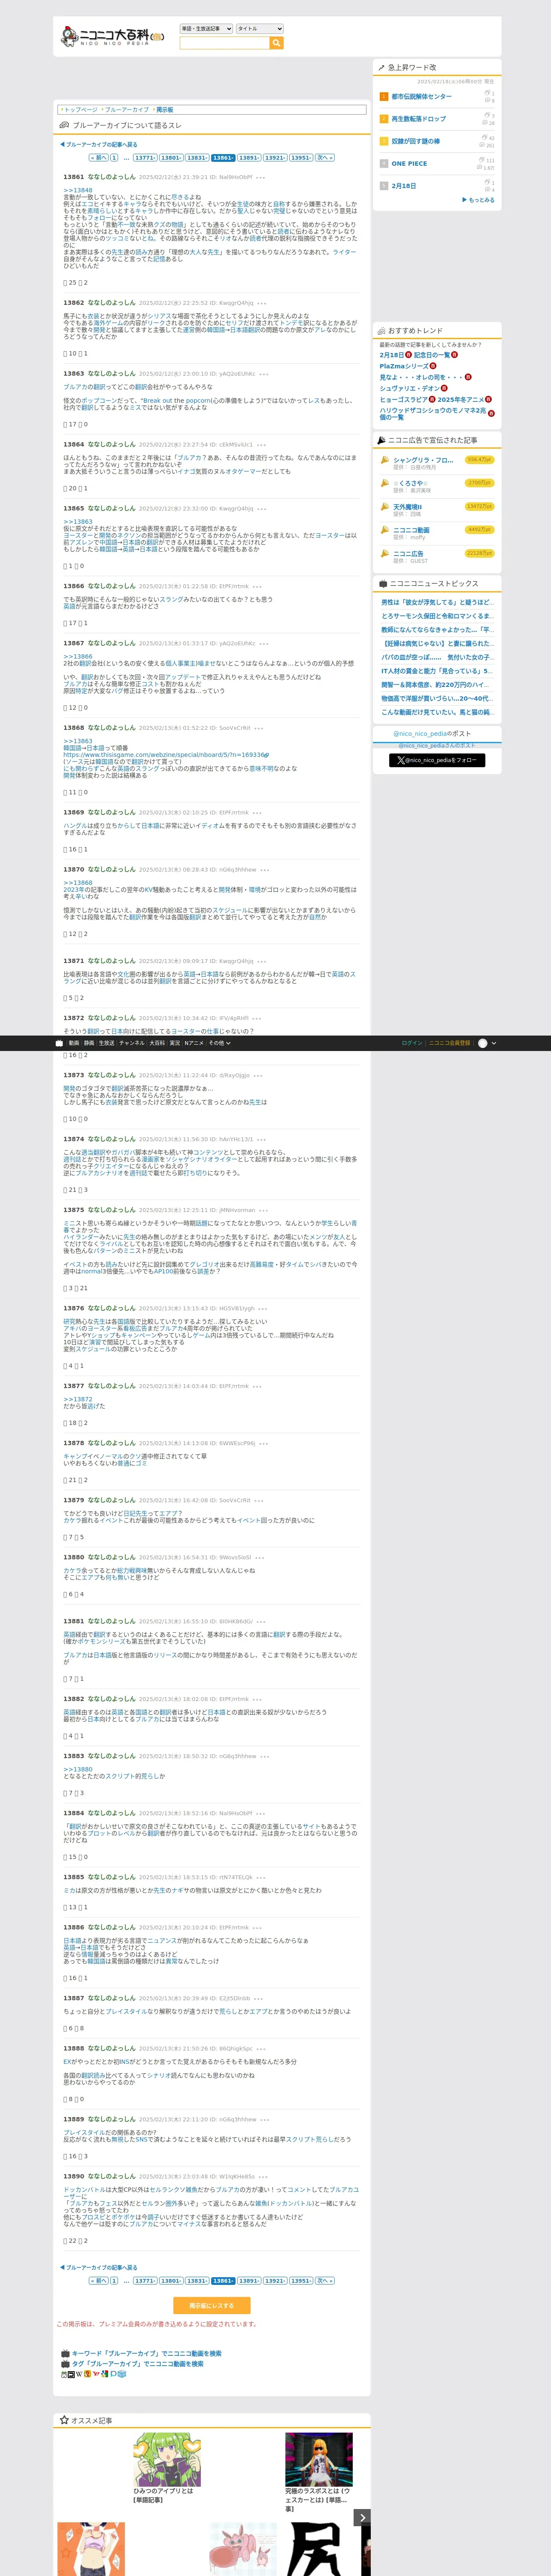Screen dimensions: 551x2576
Task: Open ONE PIECE ranking entry
Action: click(x=409, y=163)
